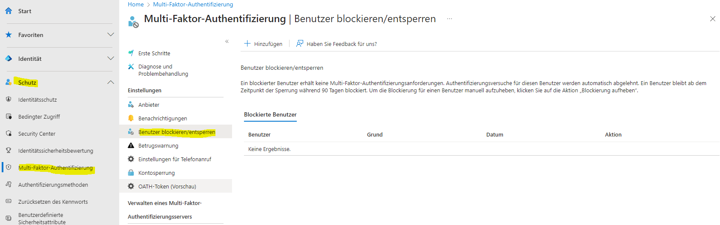
Task: Click the Home breadcrumb link
Action: [x=136, y=4]
